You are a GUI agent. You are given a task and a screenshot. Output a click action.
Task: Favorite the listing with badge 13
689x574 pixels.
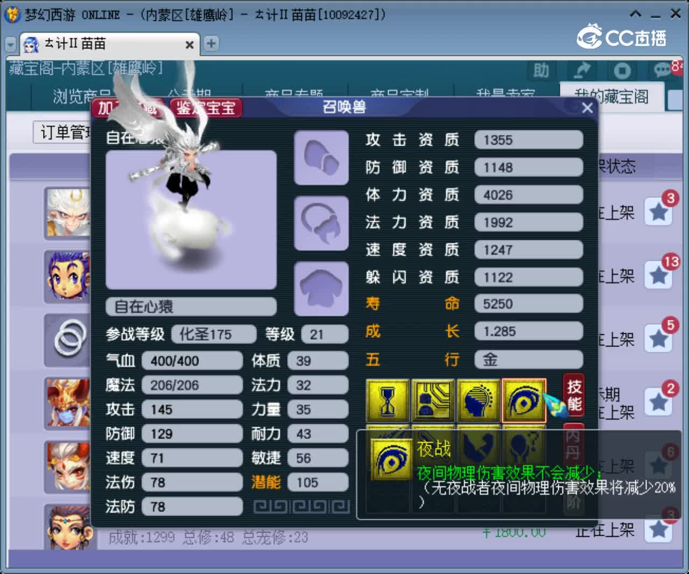pyautogui.click(x=659, y=275)
